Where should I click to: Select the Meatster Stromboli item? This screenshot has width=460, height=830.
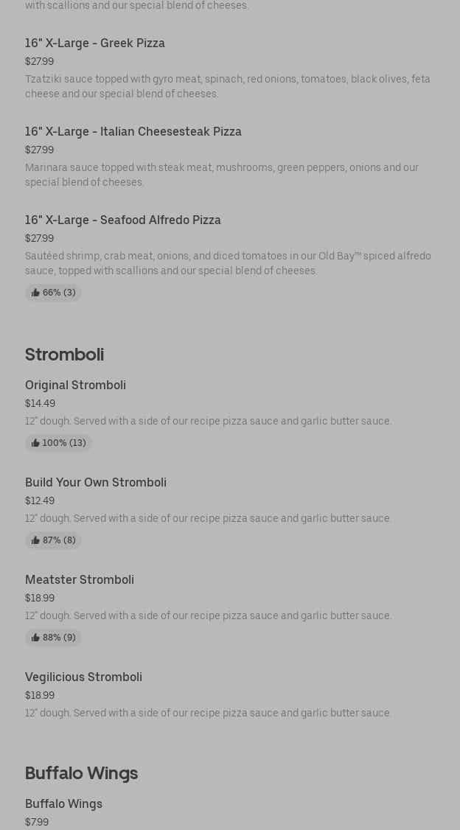tap(80, 579)
